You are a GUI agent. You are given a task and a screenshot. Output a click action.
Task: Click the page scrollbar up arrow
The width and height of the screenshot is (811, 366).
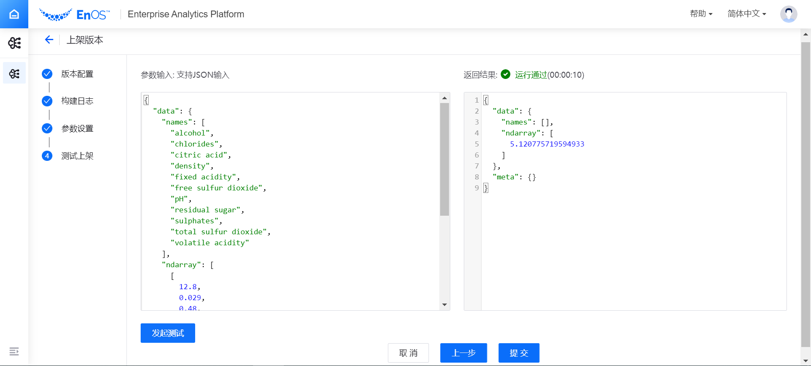pyautogui.click(x=806, y=35)
